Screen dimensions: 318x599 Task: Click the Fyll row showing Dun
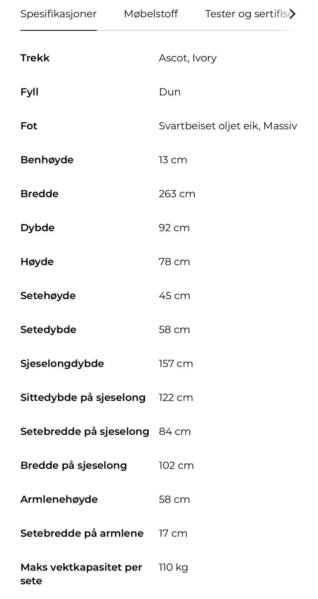tap(170, 92)
